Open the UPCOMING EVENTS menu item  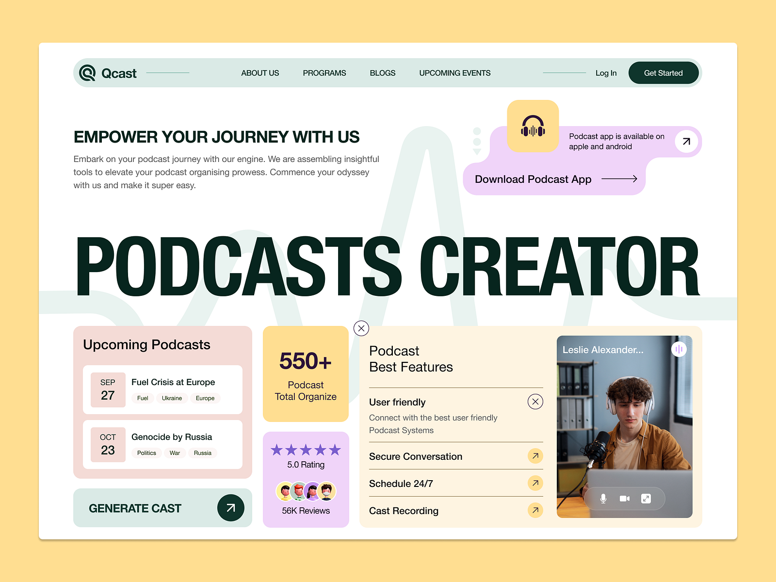point(454,73)
